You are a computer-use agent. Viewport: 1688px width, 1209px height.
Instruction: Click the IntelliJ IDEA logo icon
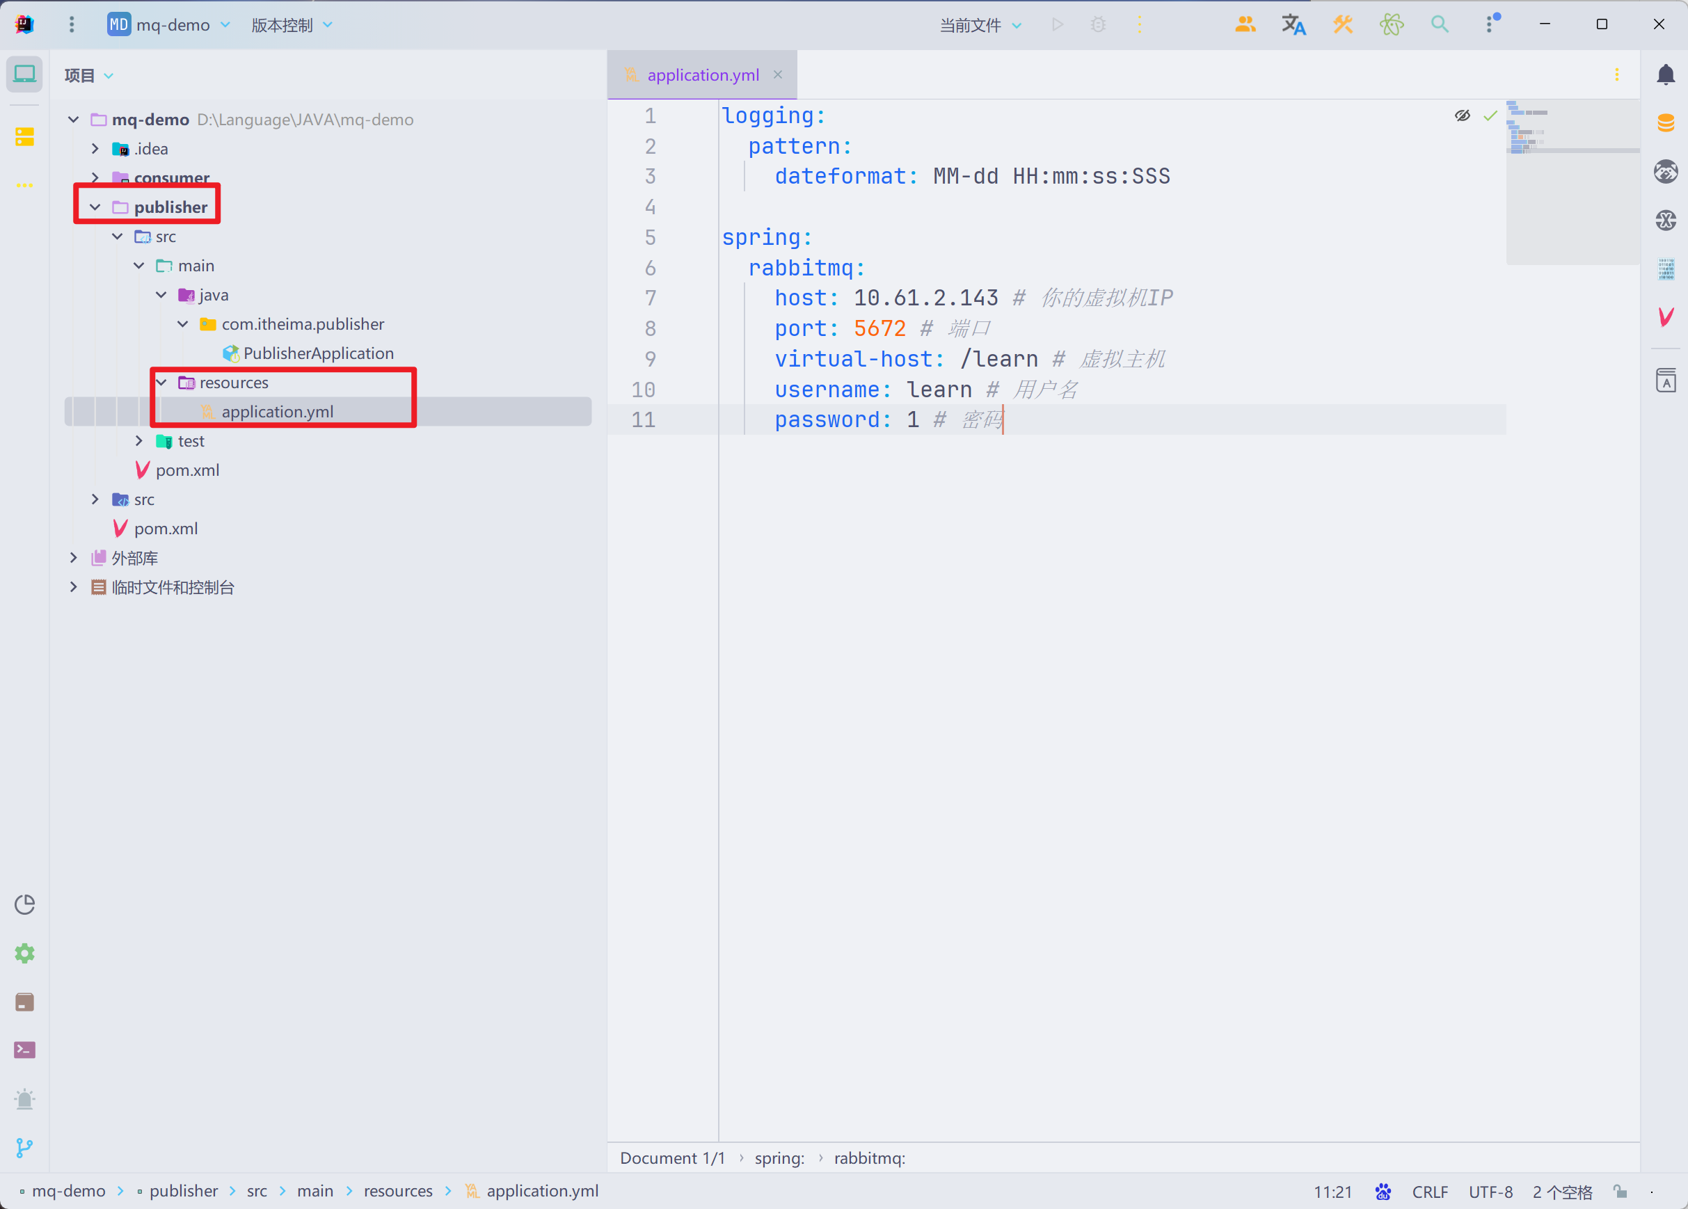[x=24, y=24]
